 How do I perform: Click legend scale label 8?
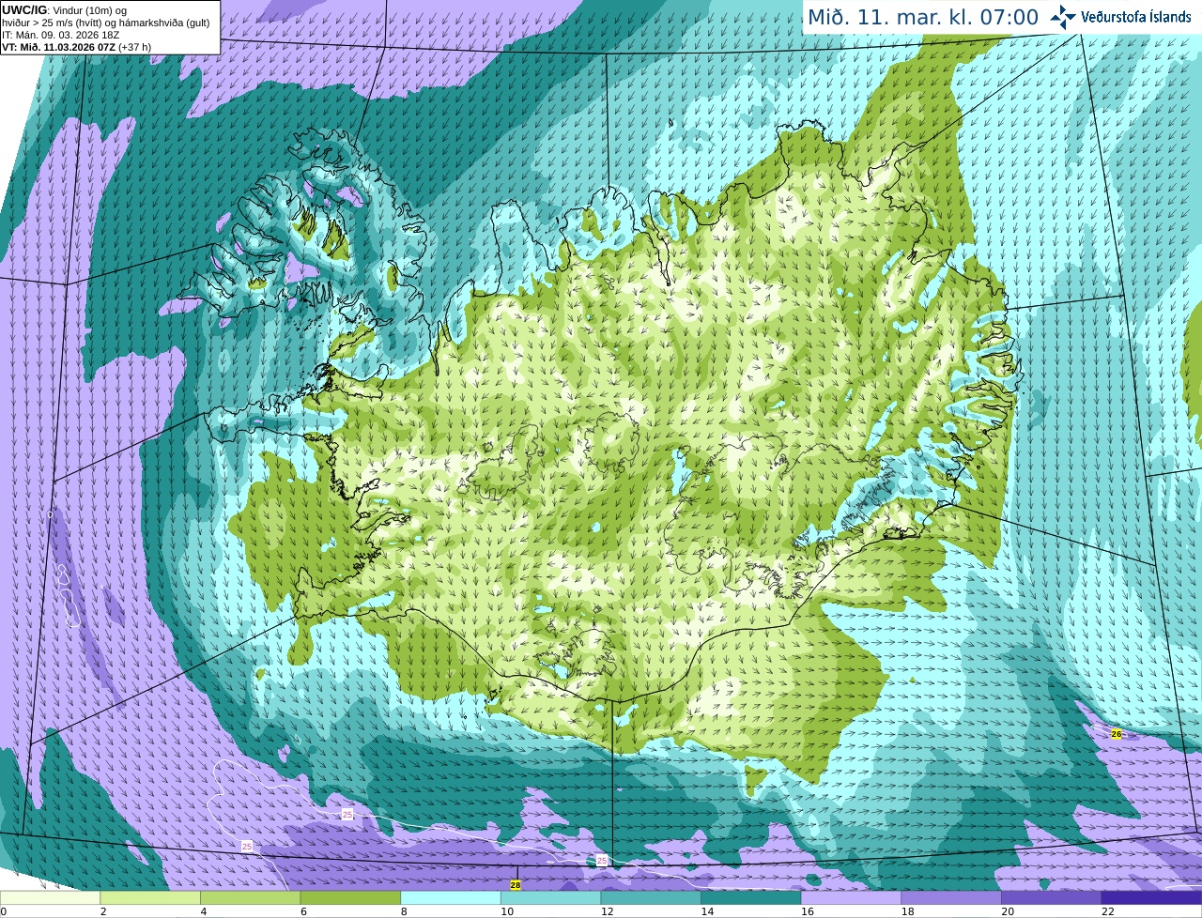(x=404, y=911)
